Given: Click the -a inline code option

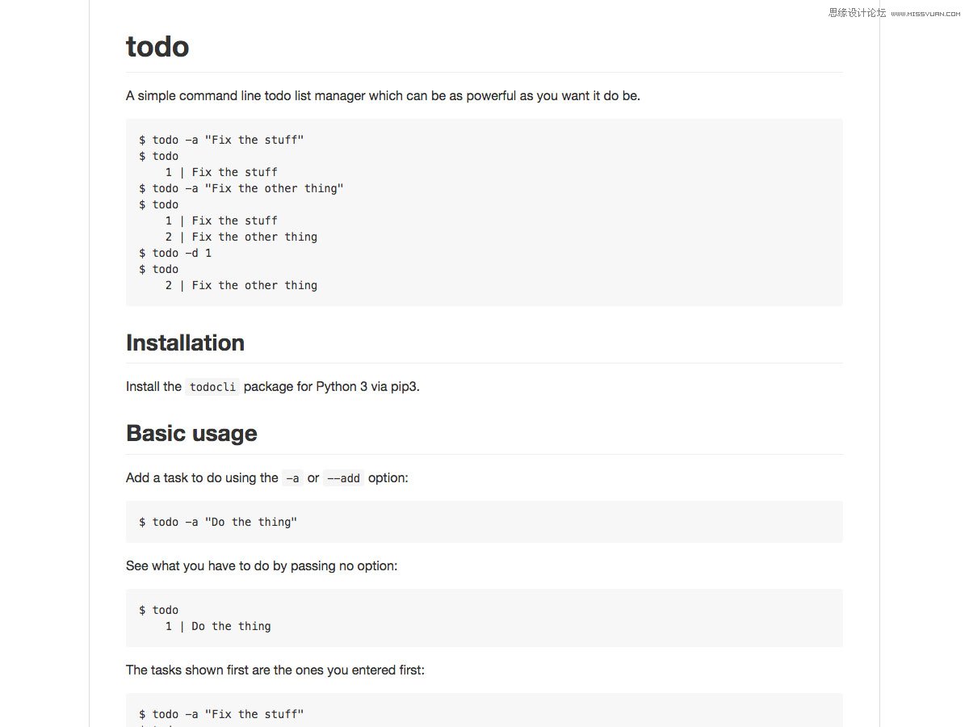Looking at the screenshot, I should point(292,478).
